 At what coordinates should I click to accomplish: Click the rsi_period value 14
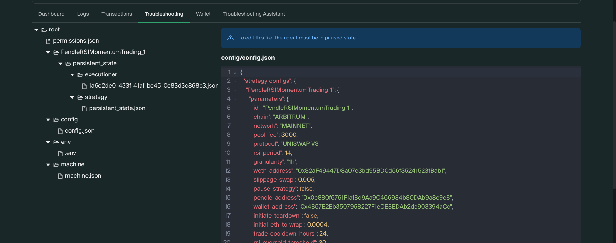point(288,153)
